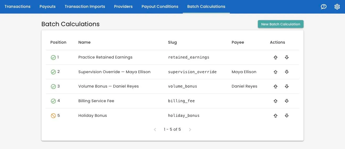345x149 pixels.
Task: Open Holiday Bonus entry
Action: tap(93, 116)
